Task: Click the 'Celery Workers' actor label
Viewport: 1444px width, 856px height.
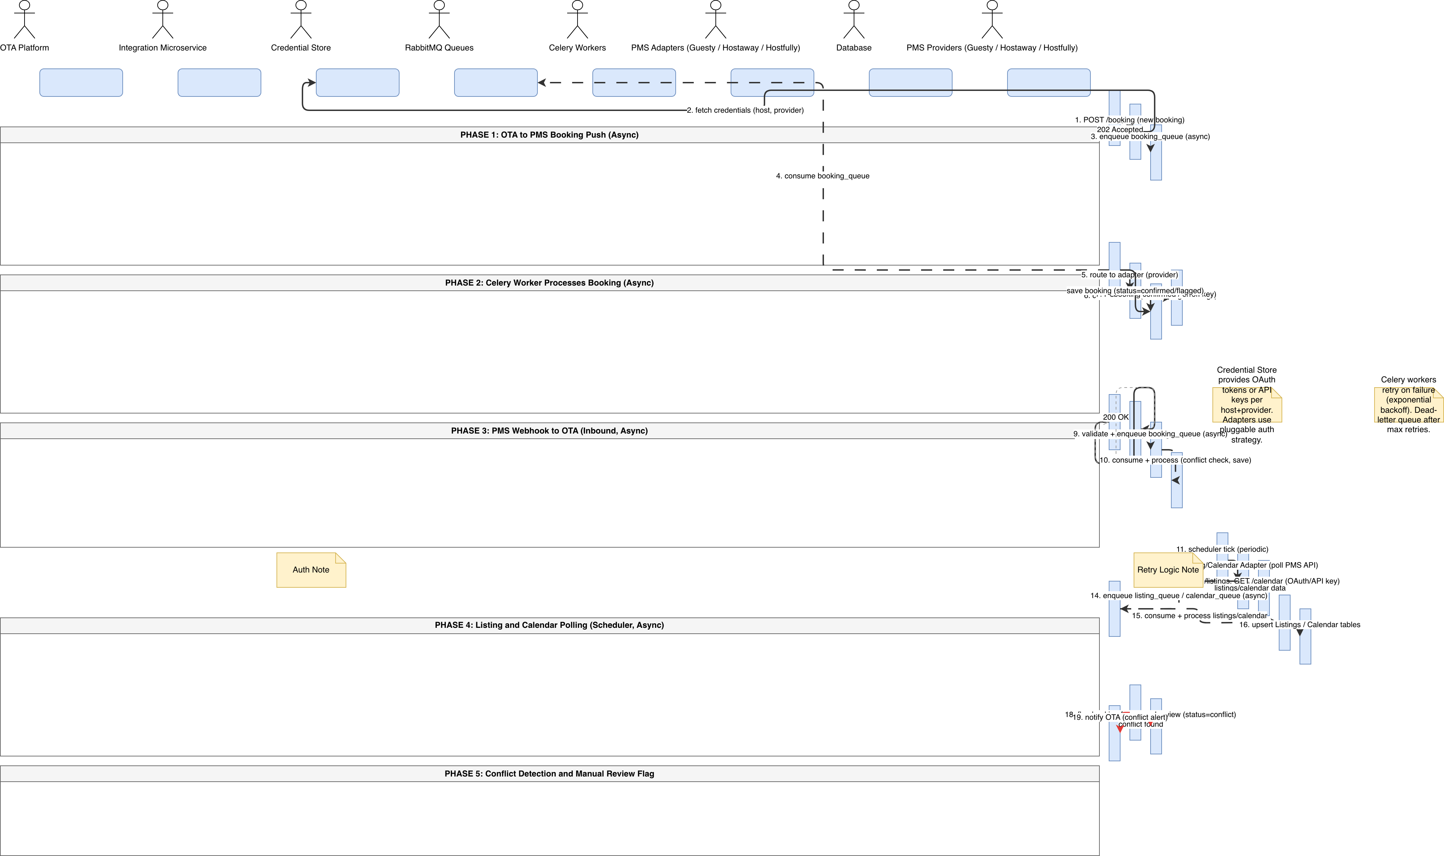Action: coord(577,48)
